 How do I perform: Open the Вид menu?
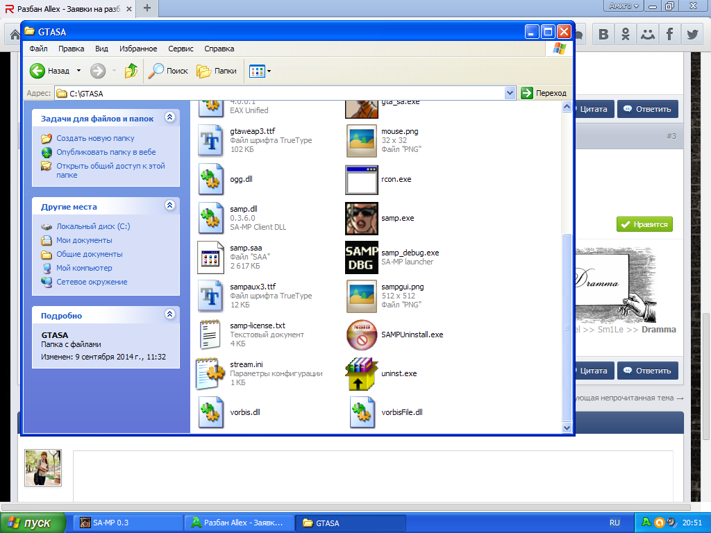101,49
